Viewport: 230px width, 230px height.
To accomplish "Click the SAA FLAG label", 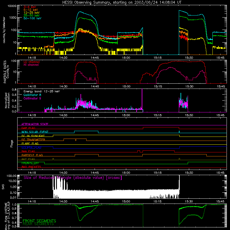I will tap(28, 151).
